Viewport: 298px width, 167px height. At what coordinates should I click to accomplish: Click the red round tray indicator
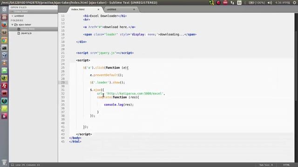click(x=218, y=3)
